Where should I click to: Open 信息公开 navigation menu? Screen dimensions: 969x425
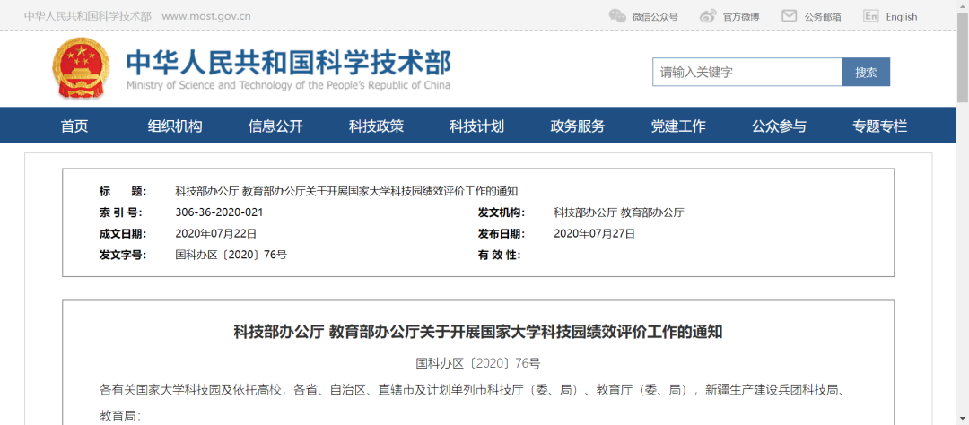tap(275, 126)
